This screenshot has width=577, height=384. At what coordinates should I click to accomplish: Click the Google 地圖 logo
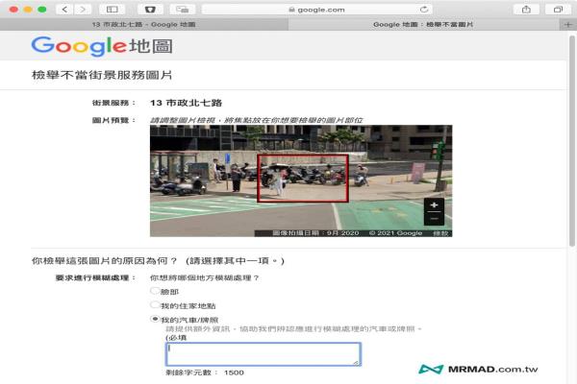click(x=102, y=46)
